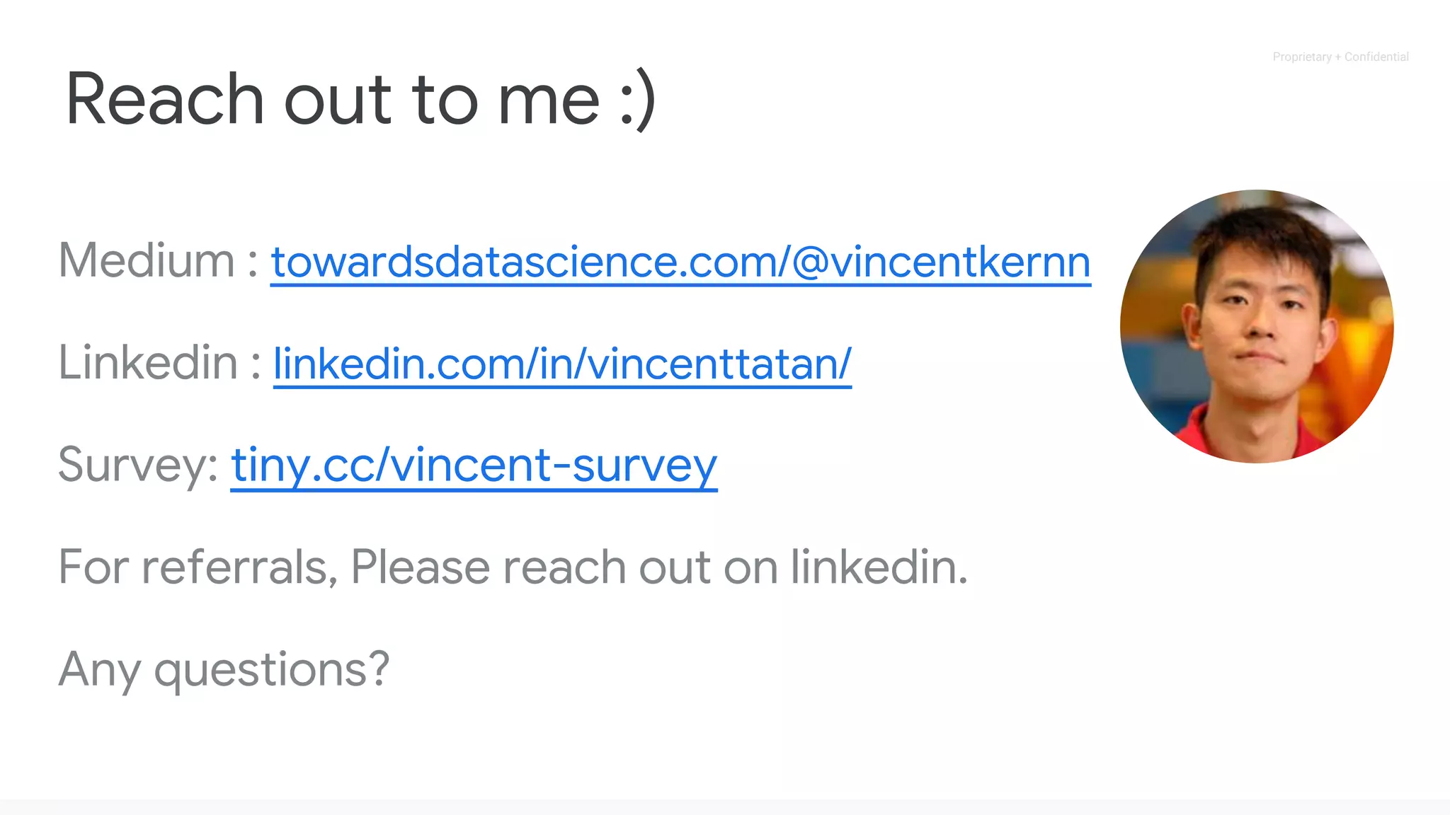Click the word "Please" in referrals sentence
The image size is (1450, 815).
coord(419,567)
